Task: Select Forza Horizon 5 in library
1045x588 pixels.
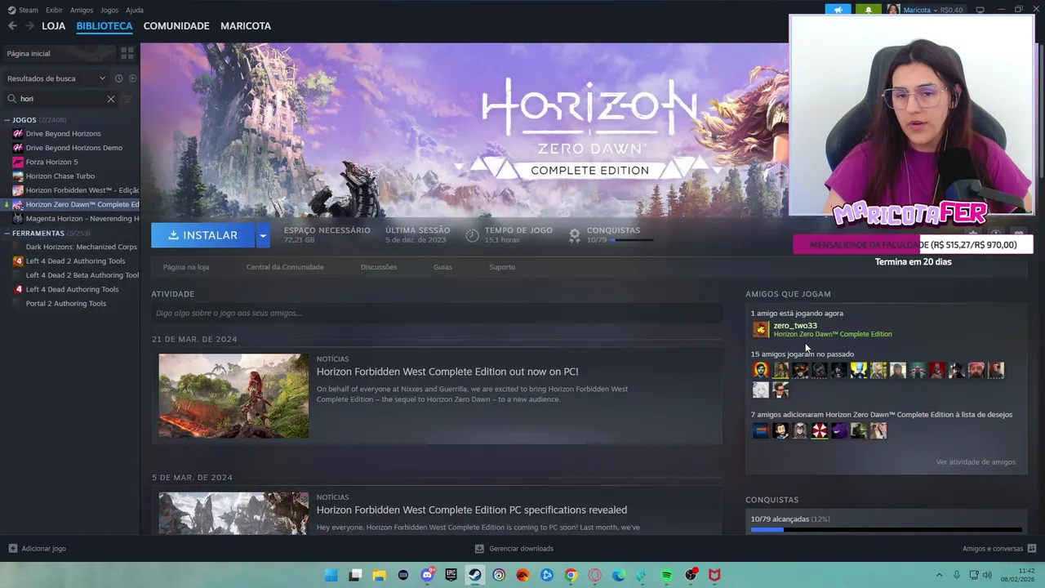Action: 51,162
